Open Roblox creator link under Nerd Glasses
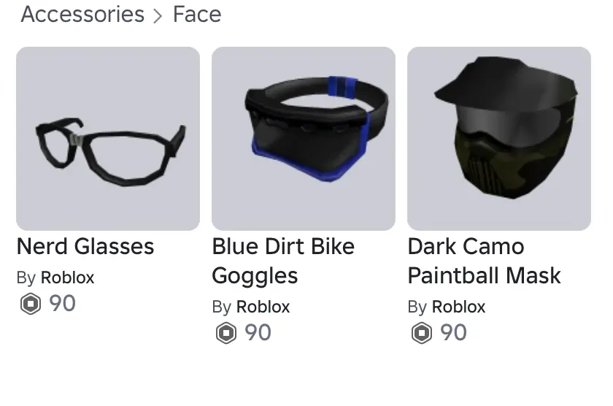The width and height of the screenshot is (613, 406). pos(67,277)
